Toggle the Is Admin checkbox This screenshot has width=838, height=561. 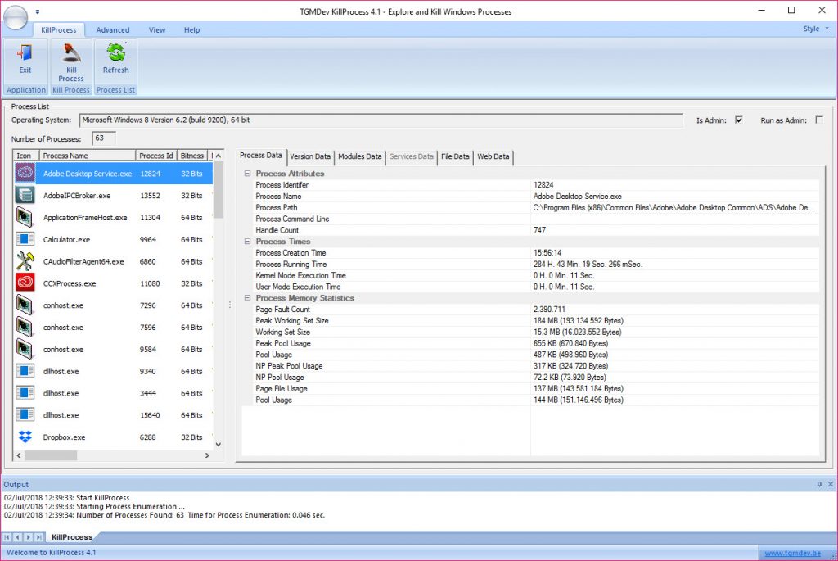[739, 120]
